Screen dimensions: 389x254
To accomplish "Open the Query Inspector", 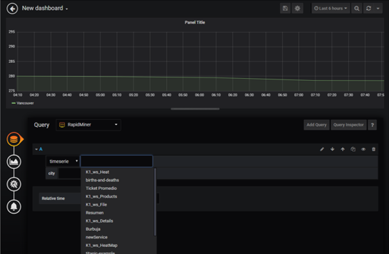I will (x=349, y=125).
